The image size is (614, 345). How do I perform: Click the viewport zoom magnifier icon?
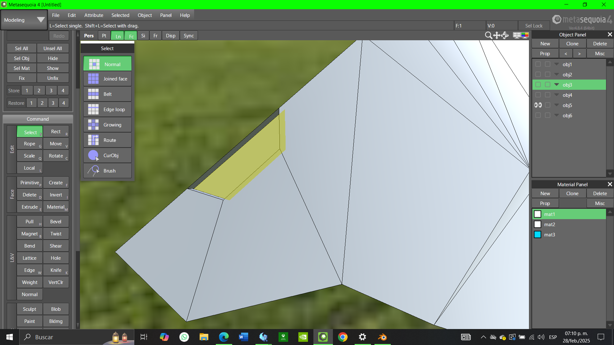pyautogui.click(x=488, y=35)
